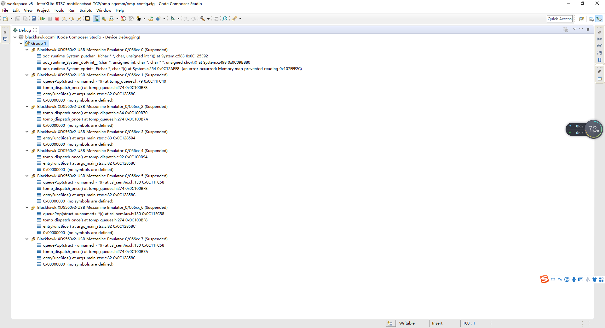The image size is (605, 328).
Task: Click the Resume green play icon
Action: pyautogui.click(x=43, y=19)
